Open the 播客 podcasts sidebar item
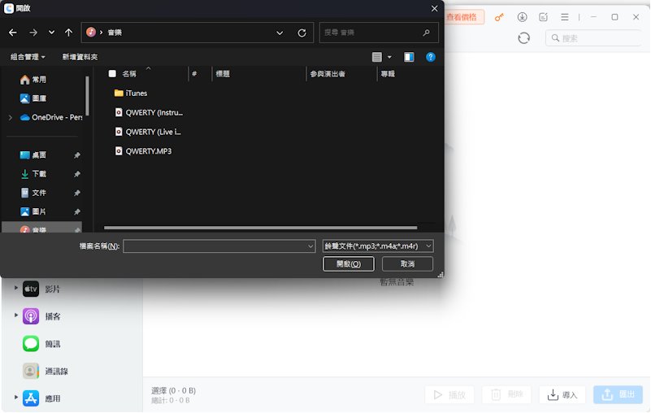 [x=41, y=316]
